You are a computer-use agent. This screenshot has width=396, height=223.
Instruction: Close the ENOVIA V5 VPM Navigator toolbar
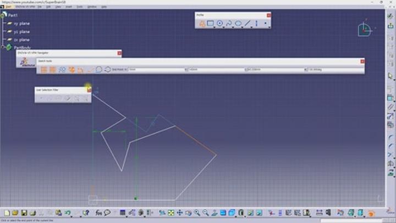[x=119, y=53]
